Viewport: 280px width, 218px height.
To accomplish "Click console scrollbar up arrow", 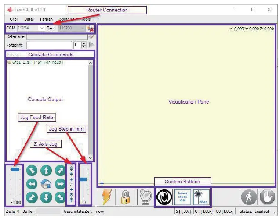I will coord(91,63).
